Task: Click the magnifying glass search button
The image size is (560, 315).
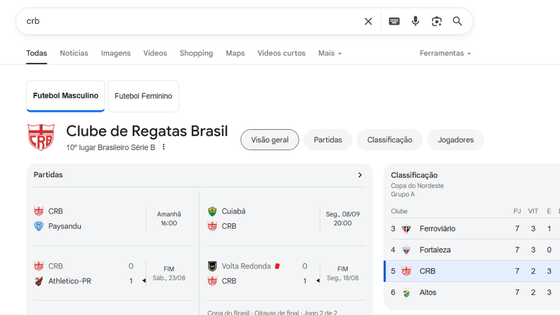Action: (457, 21)
